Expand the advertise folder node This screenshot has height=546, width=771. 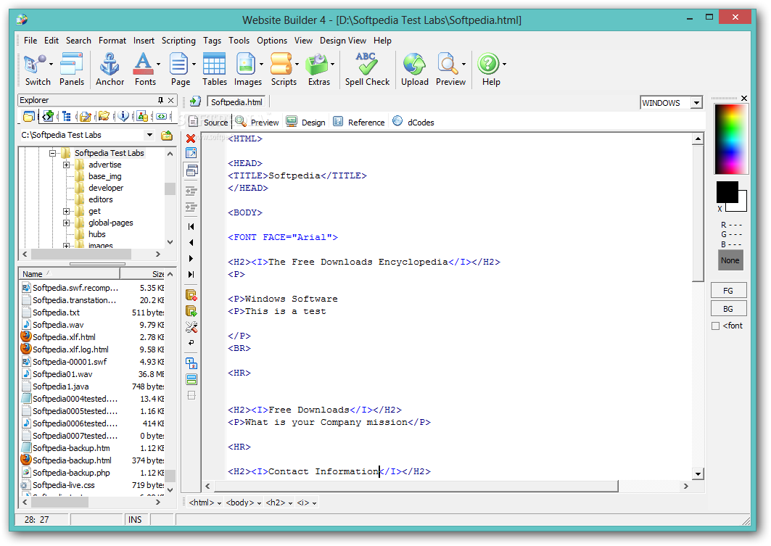point(67,165)
